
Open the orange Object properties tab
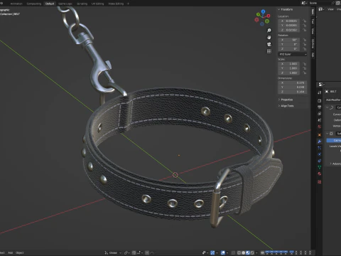pyautogui.click(x=320, y=134)
